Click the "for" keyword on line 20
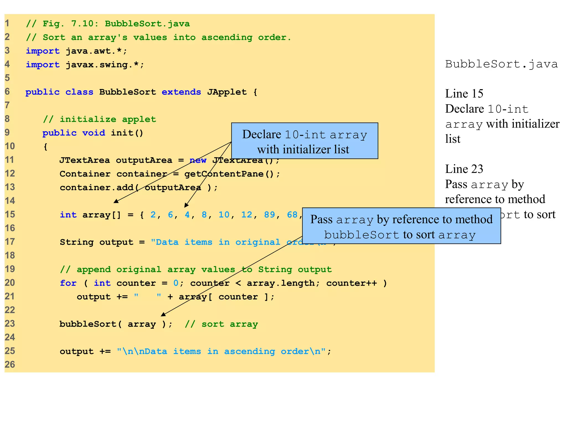 pyautogui.click(x=68, y=283)
